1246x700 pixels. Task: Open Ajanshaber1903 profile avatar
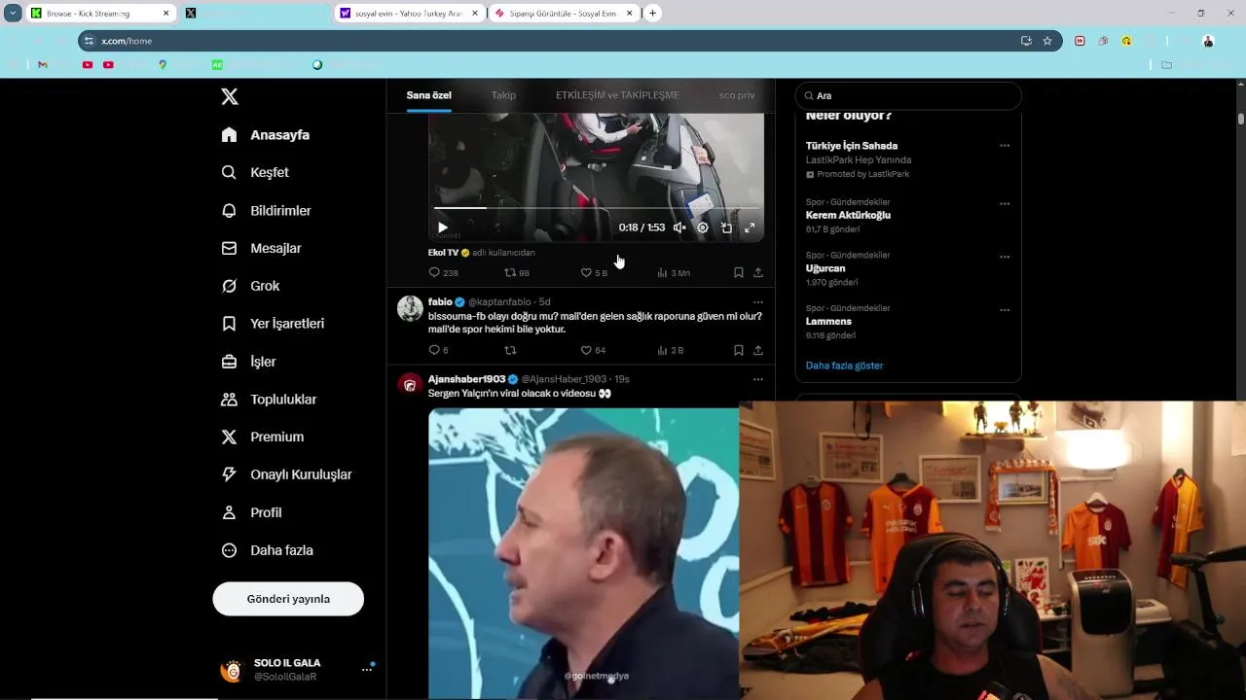click(x=410, y=385)
